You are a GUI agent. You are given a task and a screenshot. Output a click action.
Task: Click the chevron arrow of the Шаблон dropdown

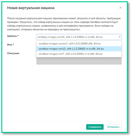[119, 37]
